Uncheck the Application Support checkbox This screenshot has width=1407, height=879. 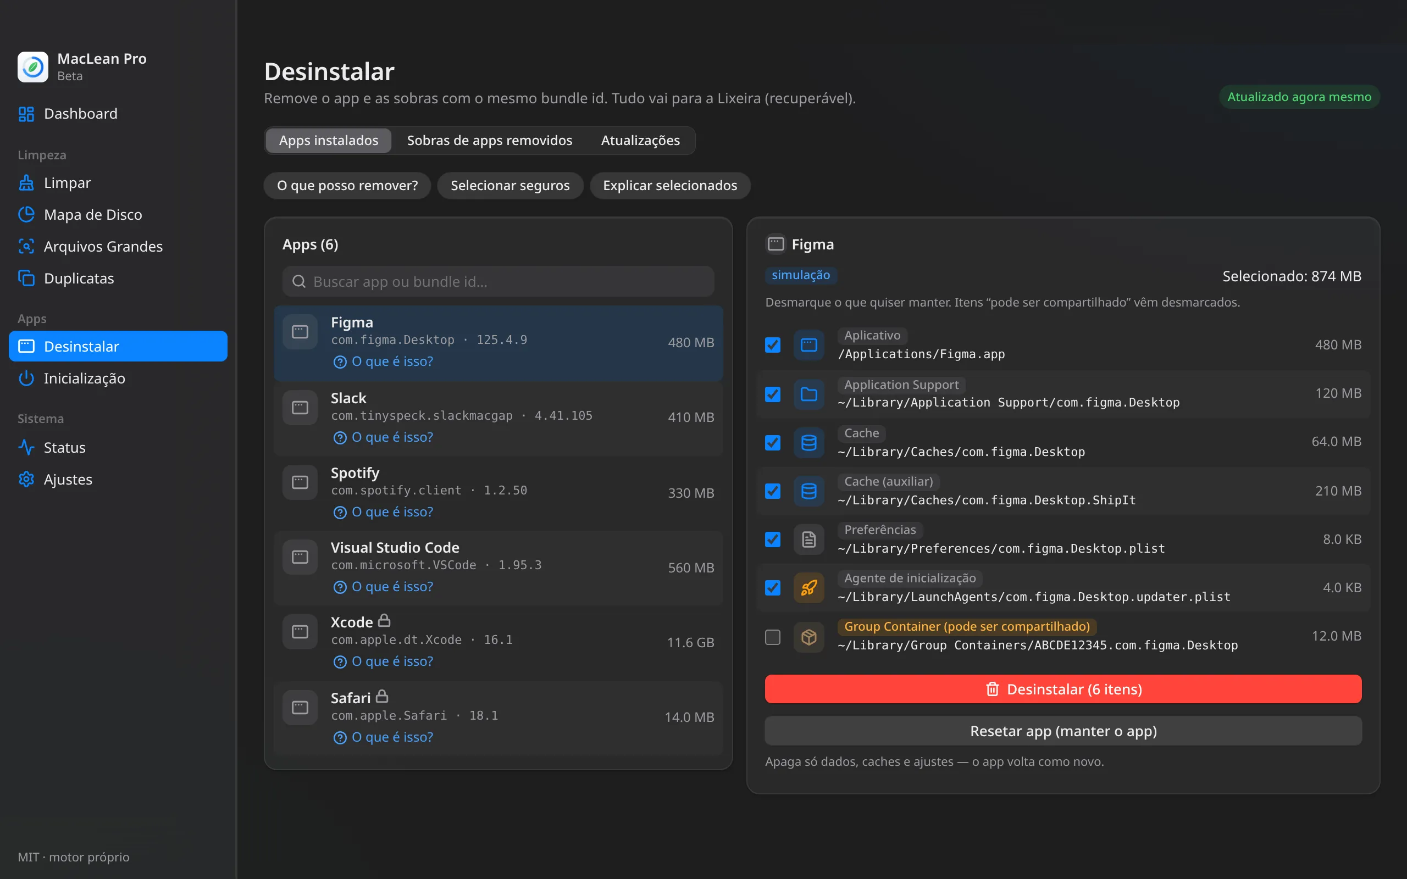click(773, 395)
